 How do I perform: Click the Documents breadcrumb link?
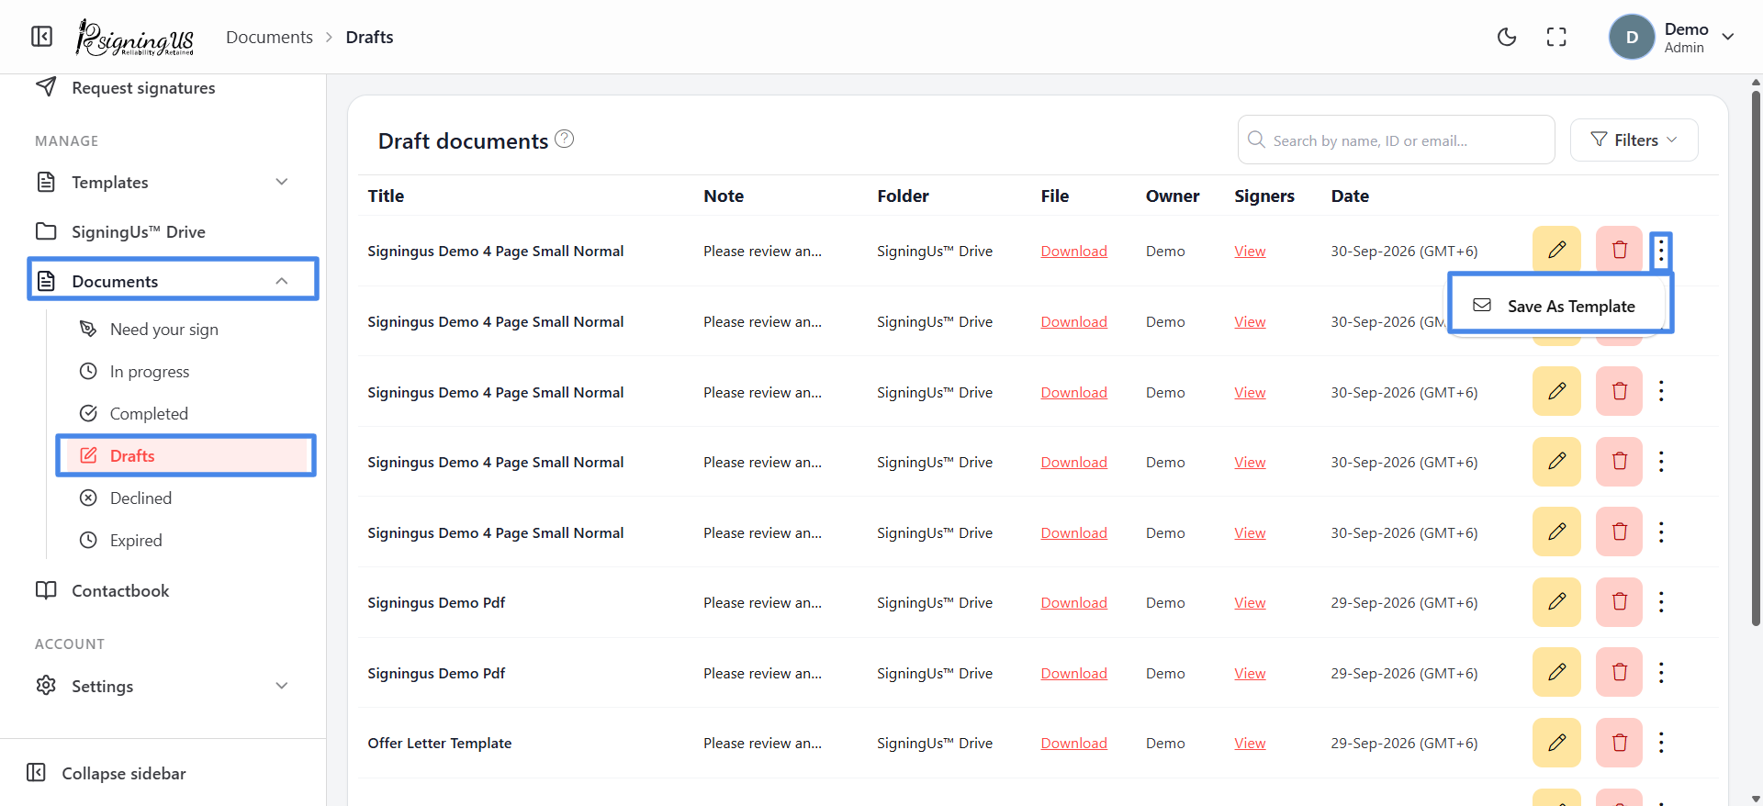point(269,37)
